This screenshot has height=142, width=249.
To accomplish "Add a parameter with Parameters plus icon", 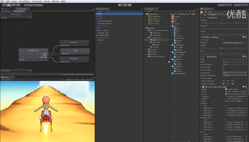I will [x=30, y=71].
